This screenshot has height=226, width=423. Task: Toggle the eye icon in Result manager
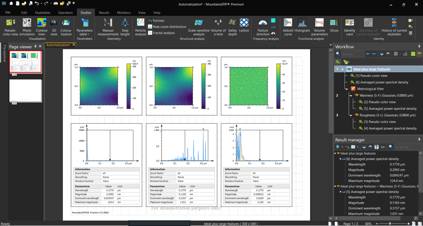[382, 147]
